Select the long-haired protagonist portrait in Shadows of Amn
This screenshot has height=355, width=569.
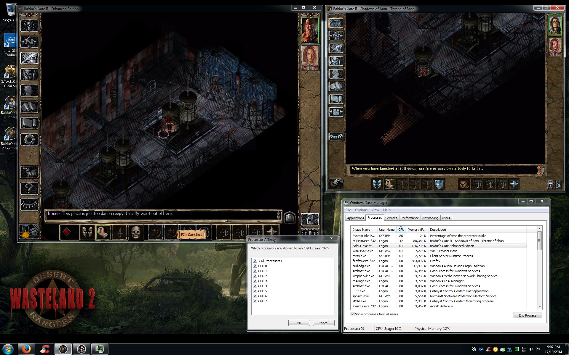(x=554, y=25)
